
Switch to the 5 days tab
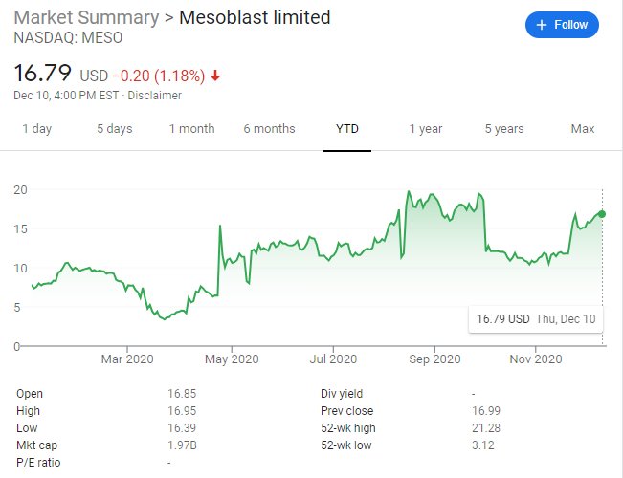[115, 129]
